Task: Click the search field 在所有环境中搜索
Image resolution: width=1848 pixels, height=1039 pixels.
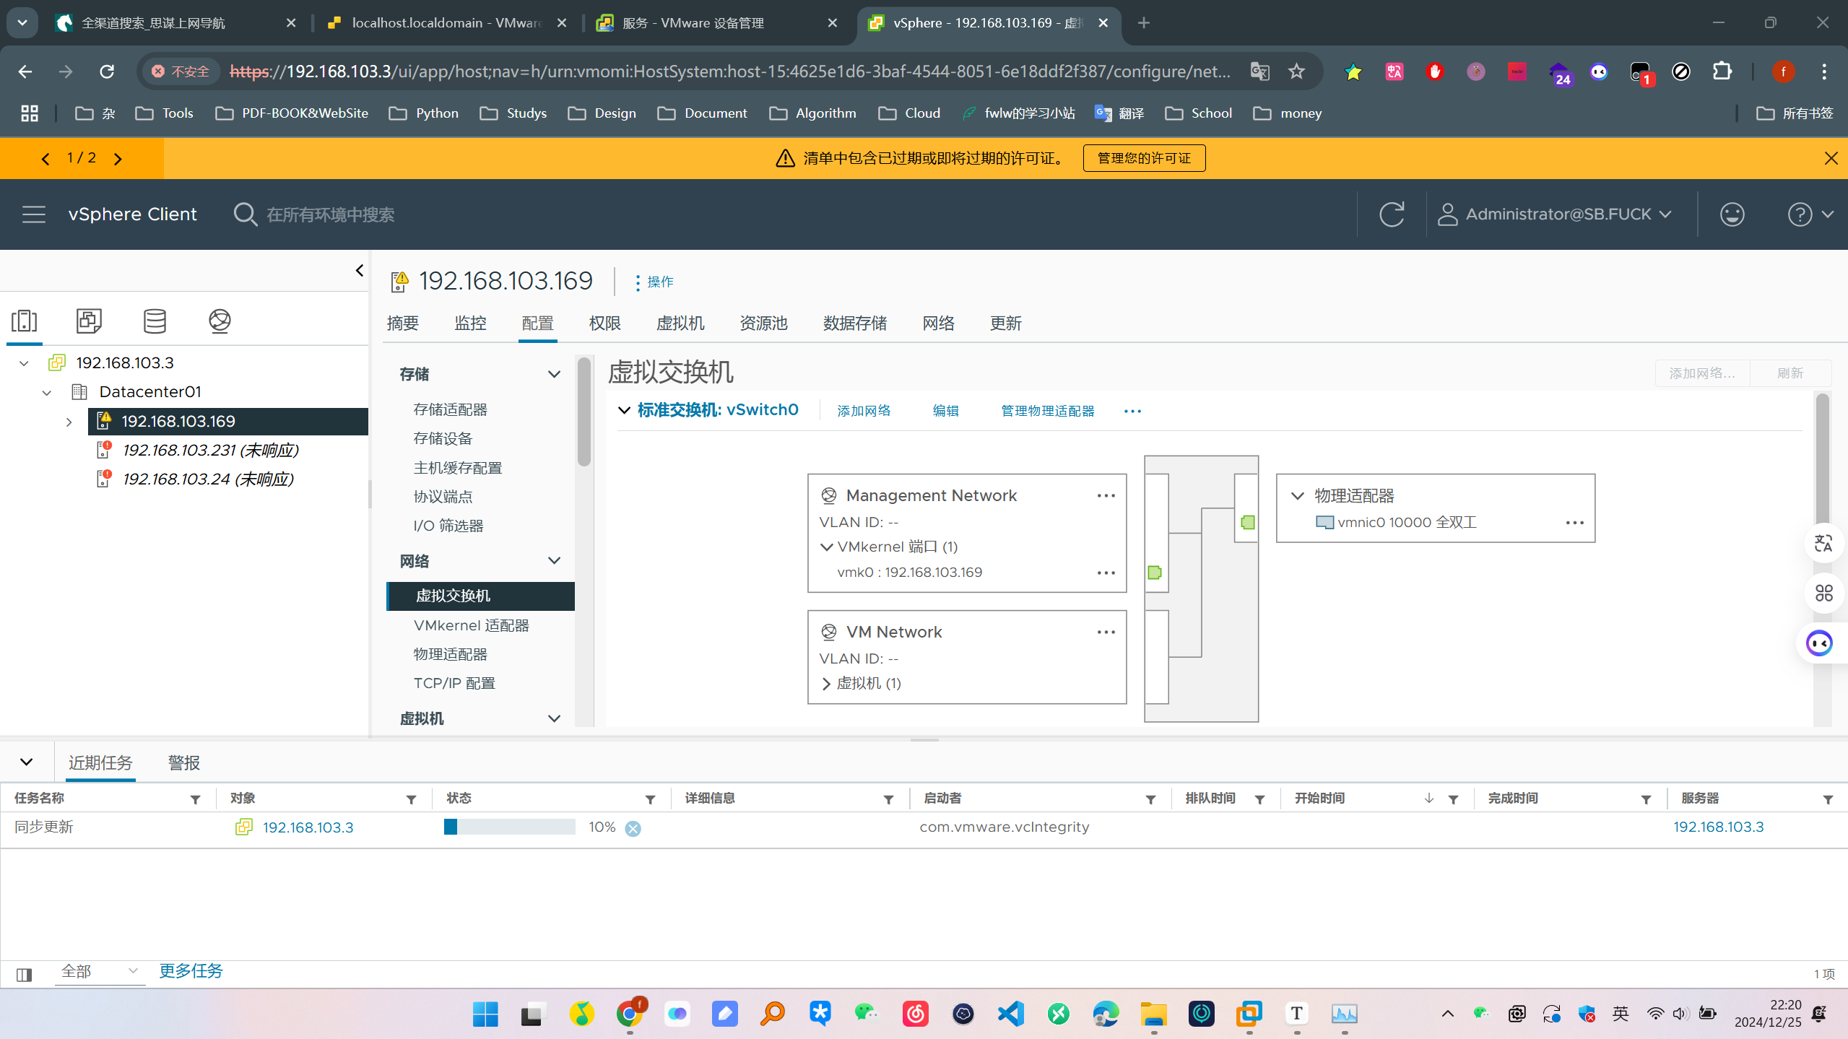Action: click(x=331, y=215)
